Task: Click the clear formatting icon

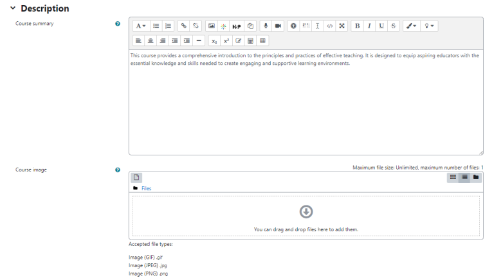Action: [318, 26]
